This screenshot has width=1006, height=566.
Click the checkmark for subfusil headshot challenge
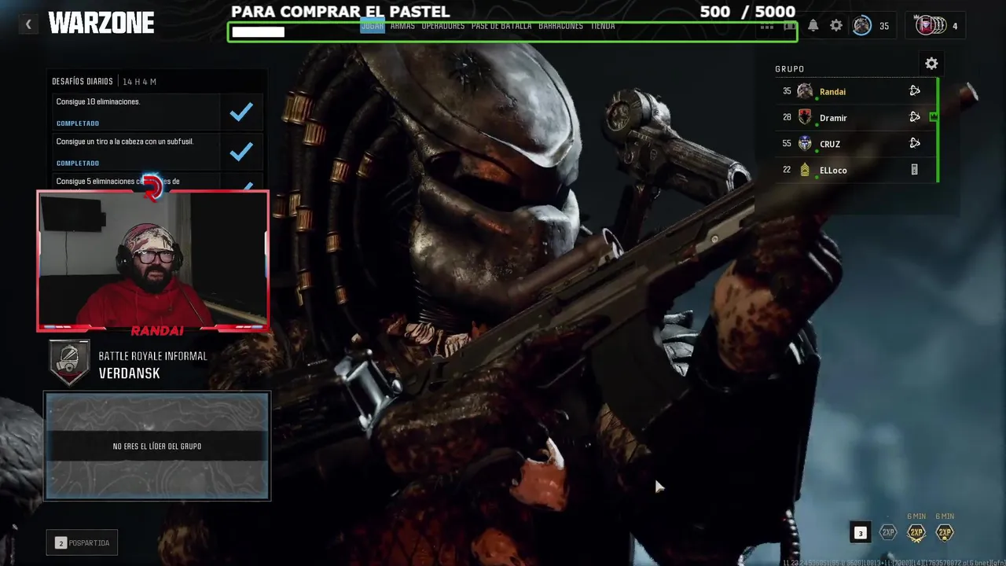click(x=241, y=151)
